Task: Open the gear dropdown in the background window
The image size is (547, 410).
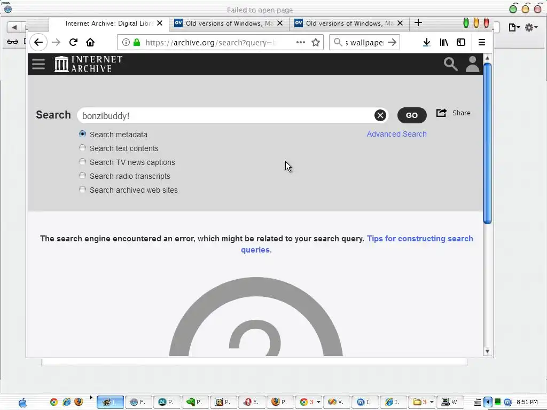Action: pos(532,27)
